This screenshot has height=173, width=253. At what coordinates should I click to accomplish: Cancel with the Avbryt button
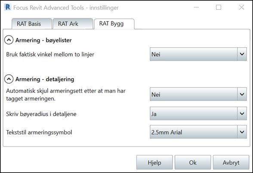(231, 162)
